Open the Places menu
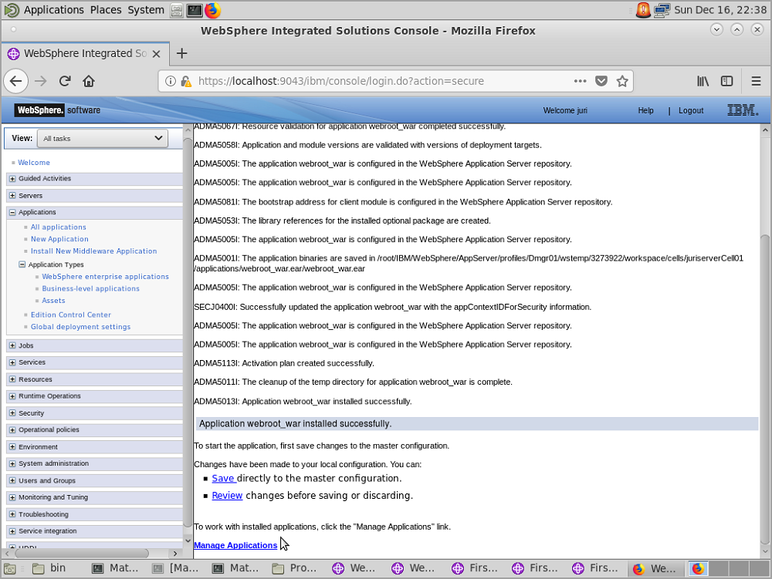This screenshot has height=579, width=772. [106, 10]
